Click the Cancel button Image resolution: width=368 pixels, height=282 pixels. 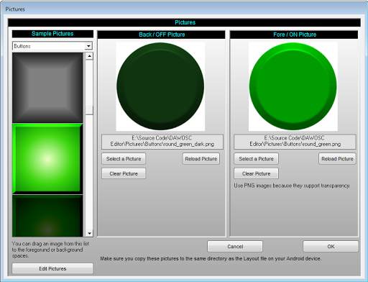(235, 247)
